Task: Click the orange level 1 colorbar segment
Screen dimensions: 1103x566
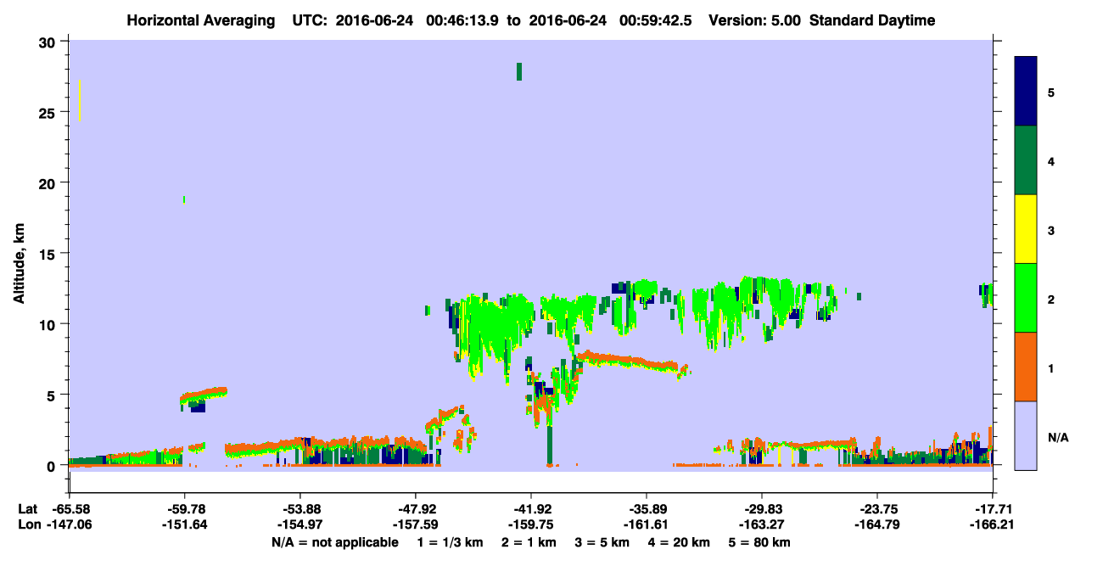Action: (1026, 367)
